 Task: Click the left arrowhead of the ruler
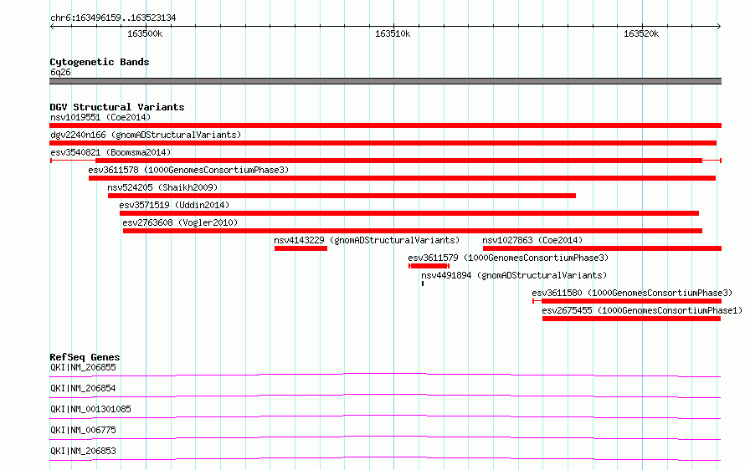[52, 26]
